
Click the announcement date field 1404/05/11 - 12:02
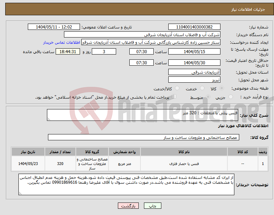(x=54, y=27)
